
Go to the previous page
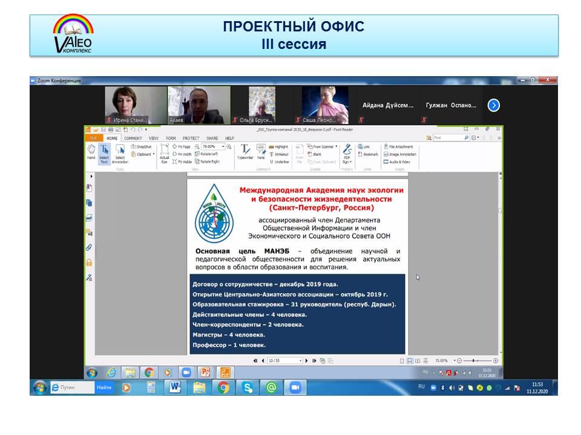click(263, 361)
